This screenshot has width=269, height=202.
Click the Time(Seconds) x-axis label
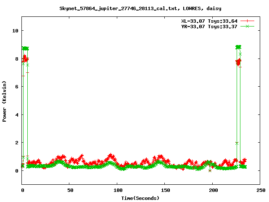pos(140,198)
